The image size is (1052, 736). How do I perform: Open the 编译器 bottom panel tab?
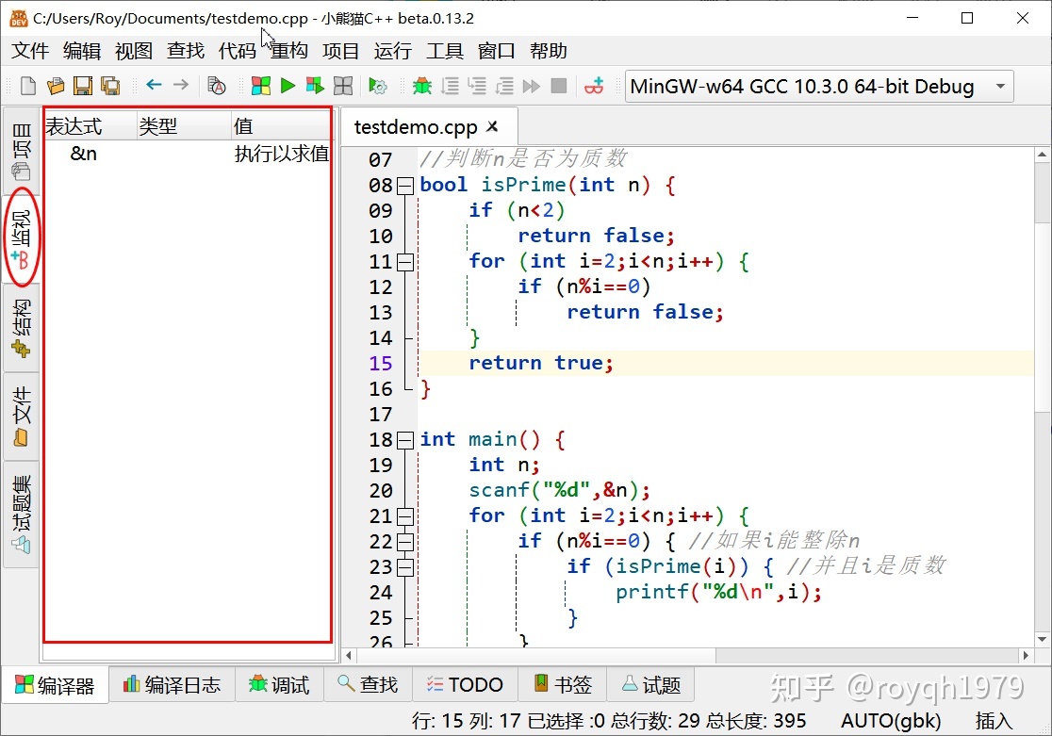(55, 685)
